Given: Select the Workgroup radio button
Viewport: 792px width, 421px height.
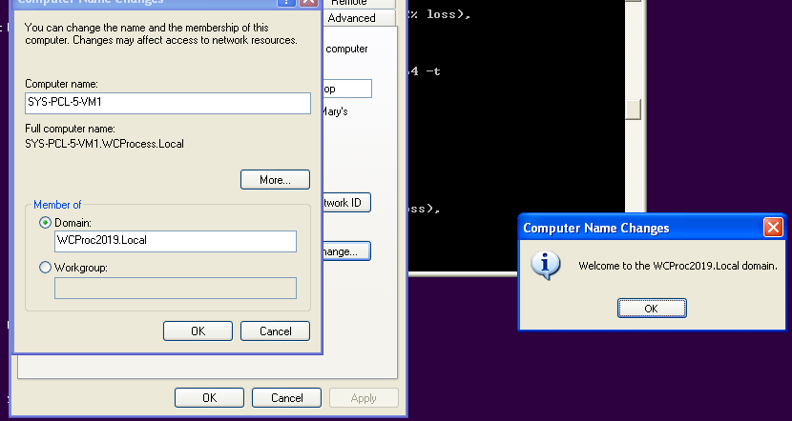Looking at the screenshot, I should point(46,268).
